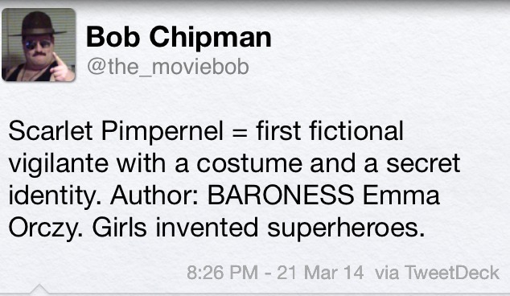
Task: Select the capitalized word BARONESS
Action: 281,195
